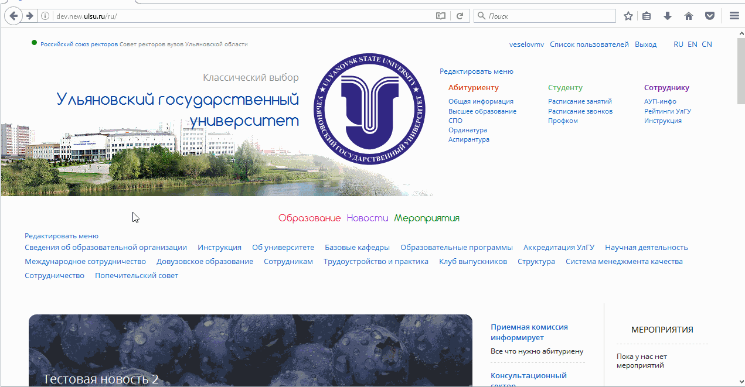745x387 pixels.
Task: Switch language to CN
Action: [x=707, y=44]
